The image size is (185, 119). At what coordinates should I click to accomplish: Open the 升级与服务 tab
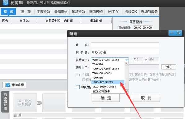[149, 11]
